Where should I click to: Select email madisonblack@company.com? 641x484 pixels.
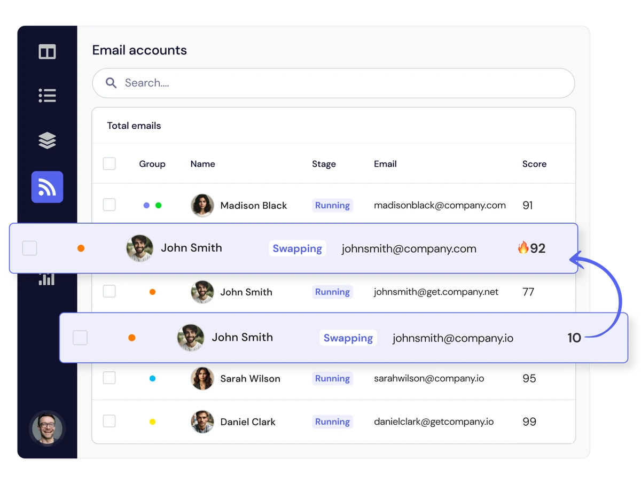(x=440, y=205)
